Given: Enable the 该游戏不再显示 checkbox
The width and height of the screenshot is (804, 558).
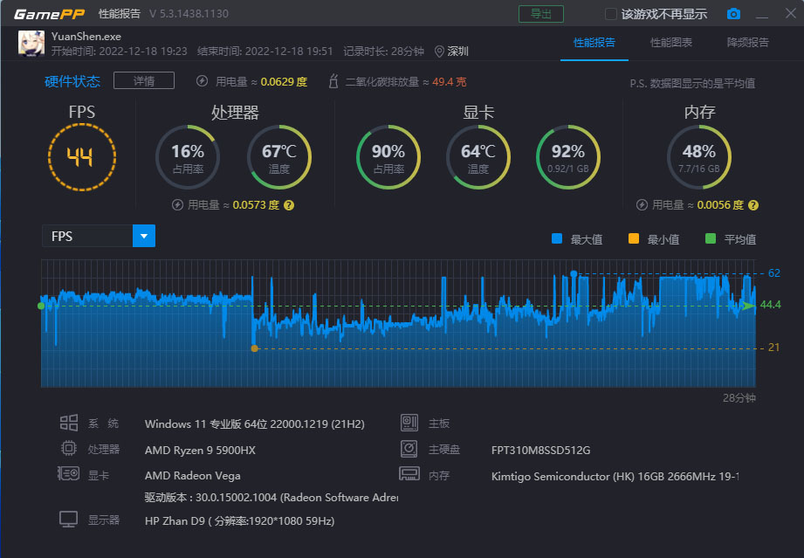Looking at the screenshot, I should click(611, 14).
